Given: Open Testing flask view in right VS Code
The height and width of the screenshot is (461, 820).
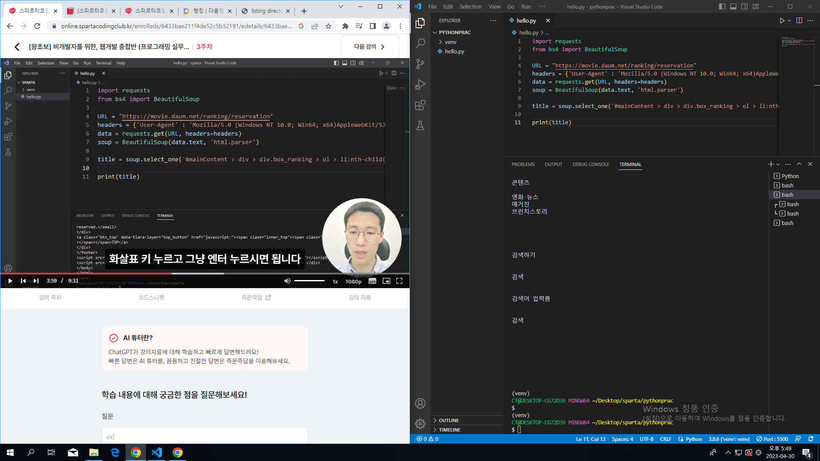Looking at the screenshot, I should pyautogui.click(x=420, y=125).
